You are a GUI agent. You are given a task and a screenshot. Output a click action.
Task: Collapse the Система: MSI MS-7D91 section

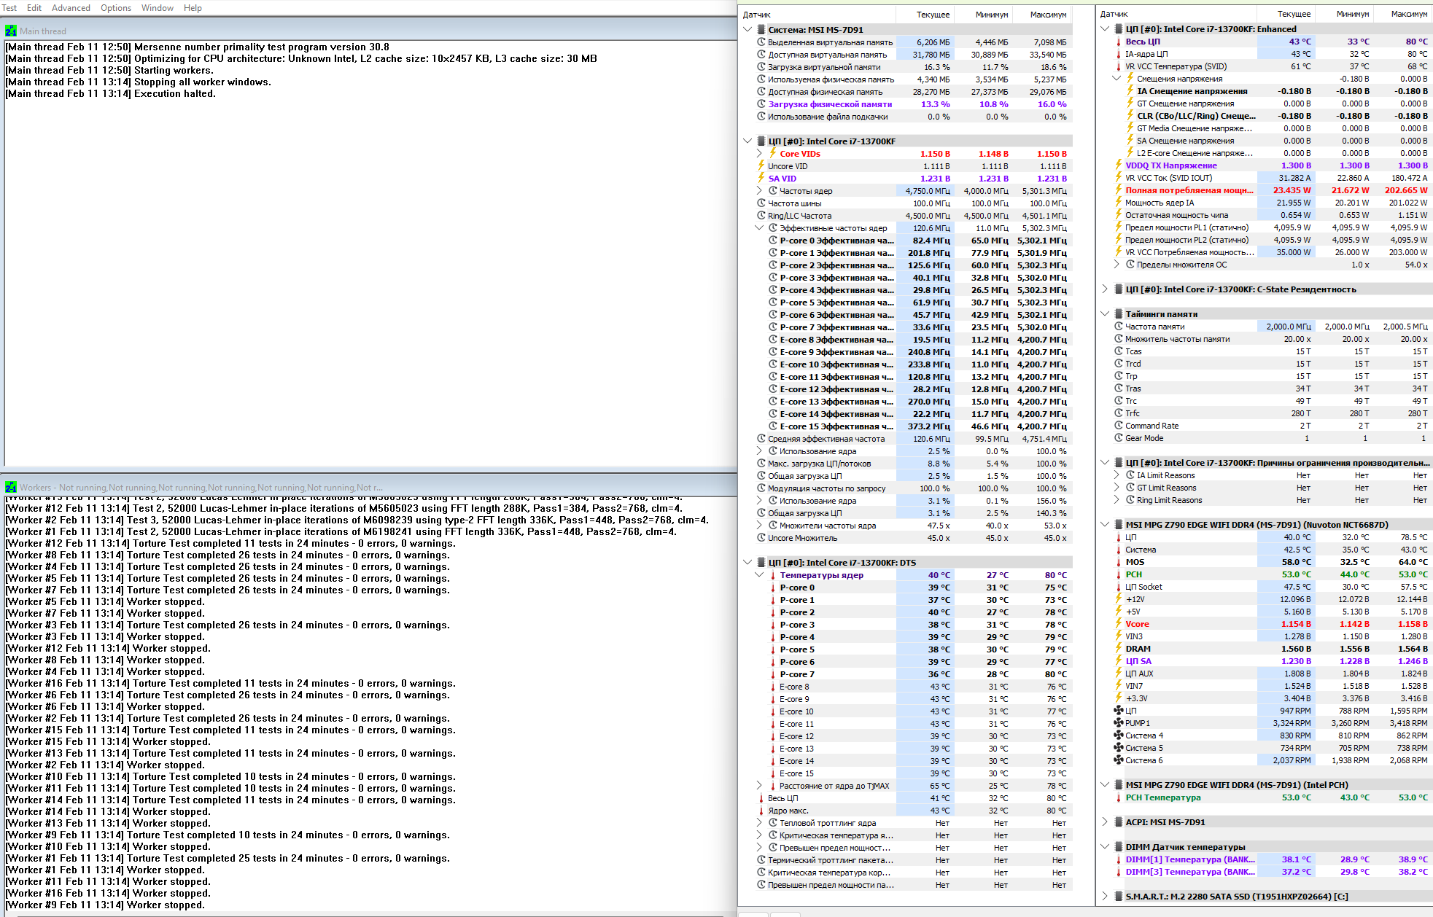747,30
